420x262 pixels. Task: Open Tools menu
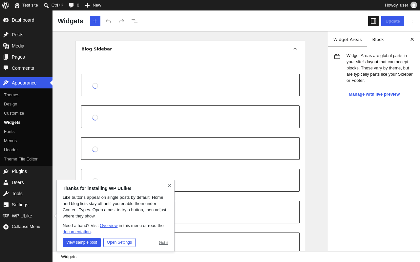[26, 194]
